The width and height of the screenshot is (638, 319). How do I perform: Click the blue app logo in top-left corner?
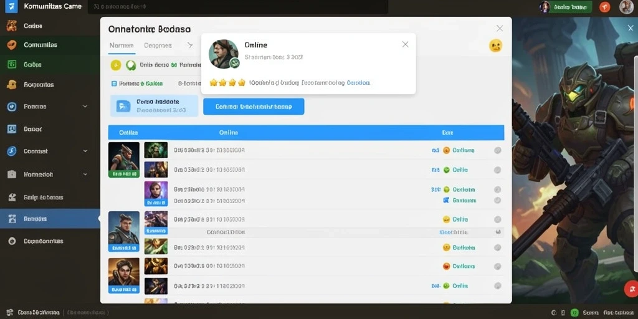11,6
